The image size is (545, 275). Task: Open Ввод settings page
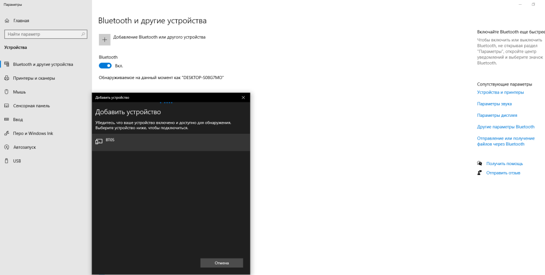click(x=18, y=119)
